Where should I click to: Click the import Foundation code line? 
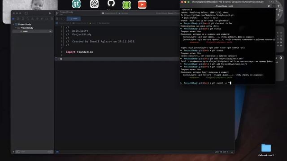79,52
